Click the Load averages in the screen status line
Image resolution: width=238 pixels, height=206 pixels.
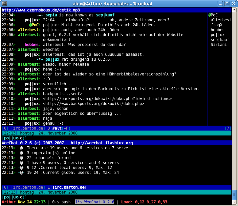click(144, 202)
